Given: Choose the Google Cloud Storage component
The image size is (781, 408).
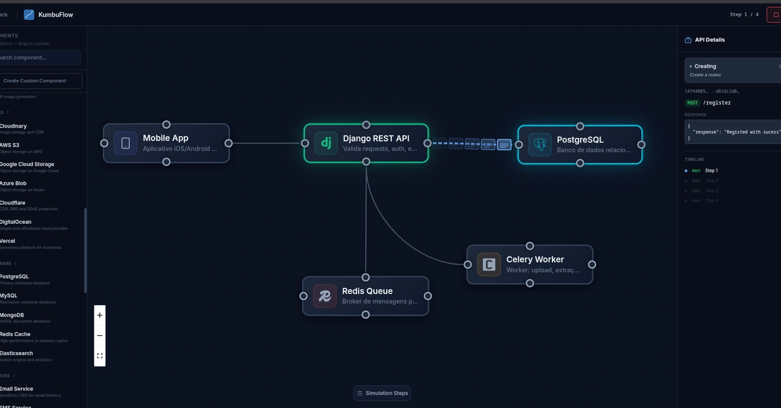Looking at the screenshot, I should pos(42,167).
